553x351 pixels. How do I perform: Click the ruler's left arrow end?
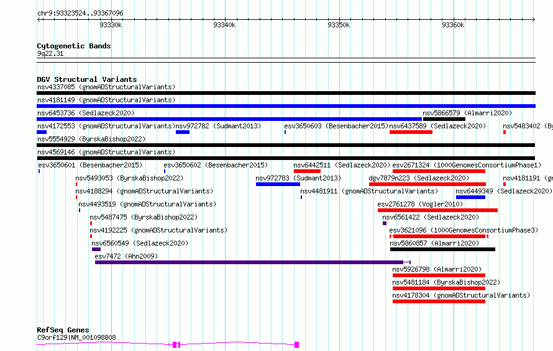tap(39, 20)
